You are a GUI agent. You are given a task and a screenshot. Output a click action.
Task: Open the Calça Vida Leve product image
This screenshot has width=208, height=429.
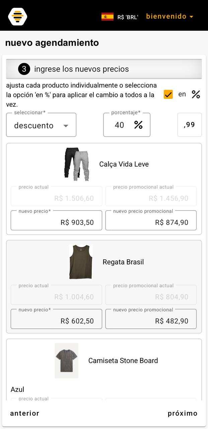coord(77,164)
